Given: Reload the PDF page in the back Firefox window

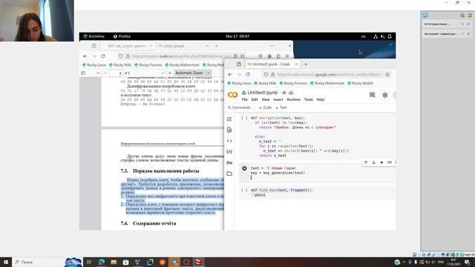Looking at the screenshot, I should [103, 56].
